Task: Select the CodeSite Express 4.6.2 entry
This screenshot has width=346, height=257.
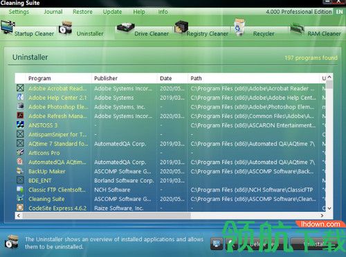Action: click(x=57, y=208)
